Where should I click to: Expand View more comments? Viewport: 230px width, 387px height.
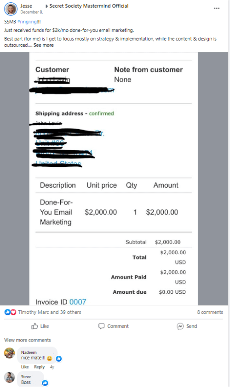(28, 340)
